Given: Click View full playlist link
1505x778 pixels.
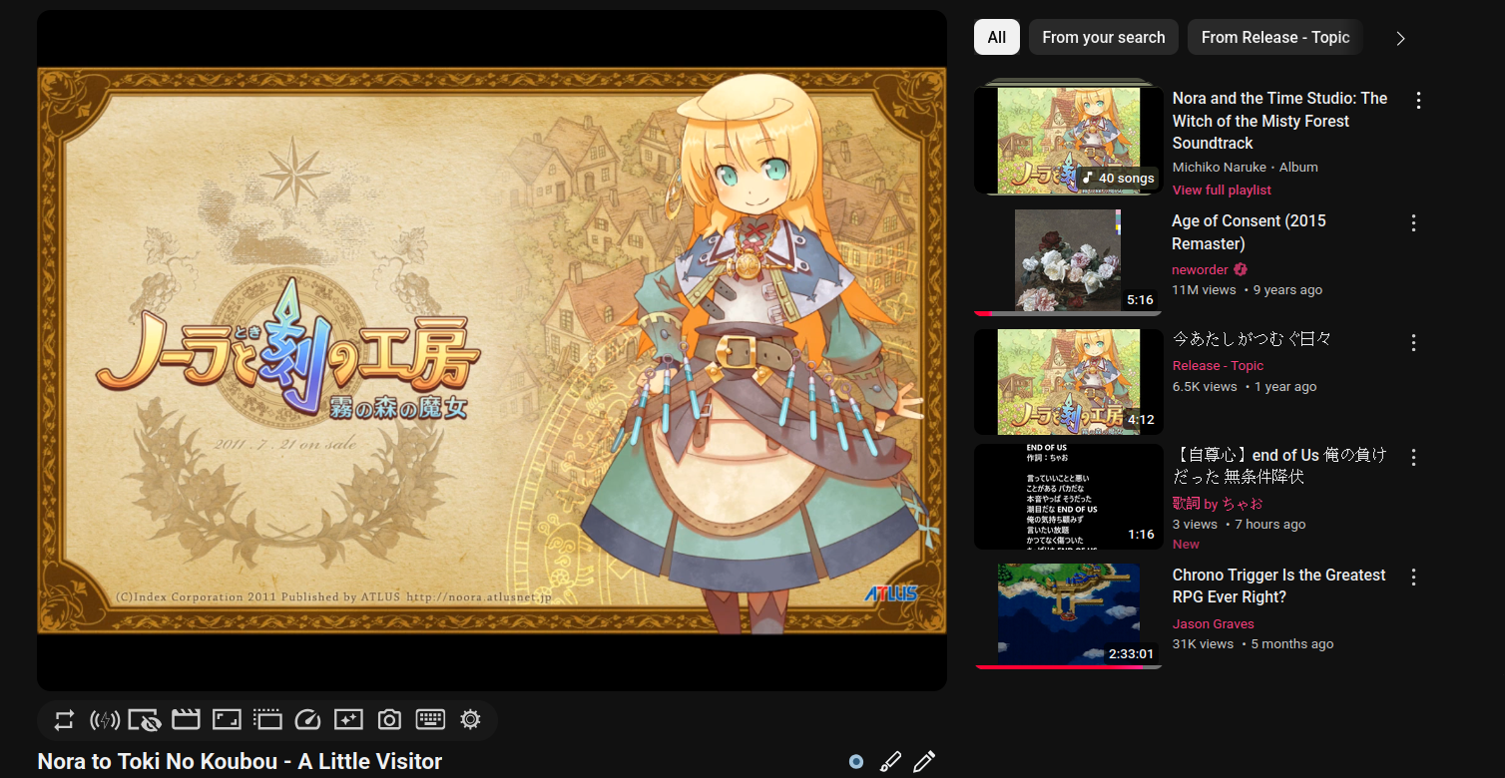Looking at the screenshot, I should [x=1222, y=190].
